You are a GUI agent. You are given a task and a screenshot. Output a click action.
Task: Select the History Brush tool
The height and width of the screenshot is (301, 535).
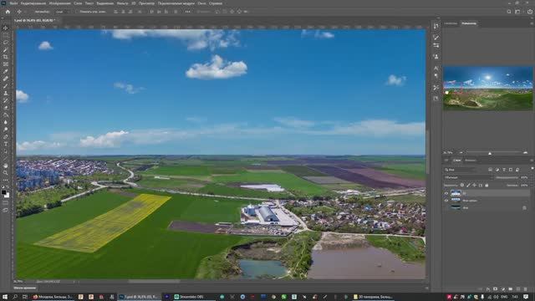pos(5,100)
